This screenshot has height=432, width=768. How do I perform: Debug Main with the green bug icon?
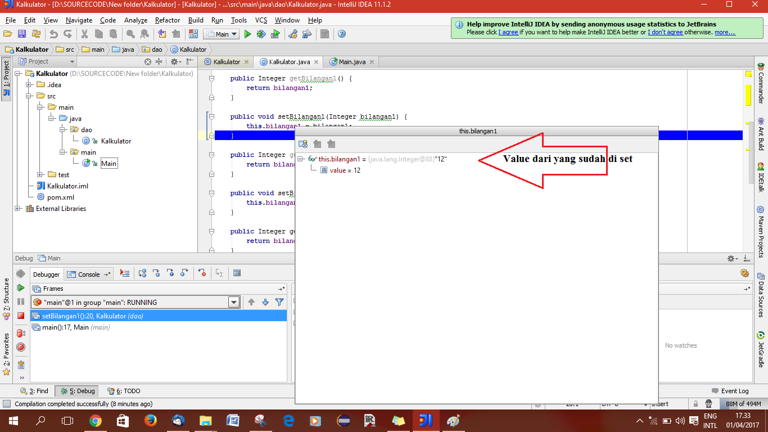point(261,34)
